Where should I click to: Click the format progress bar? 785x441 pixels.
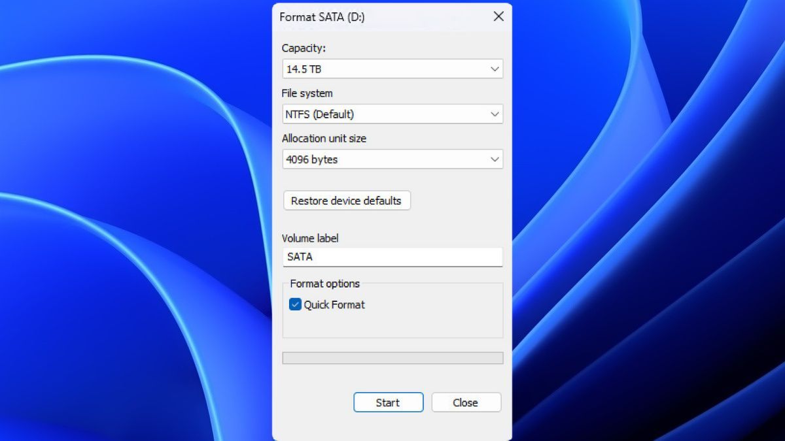(x=392, y=356)
